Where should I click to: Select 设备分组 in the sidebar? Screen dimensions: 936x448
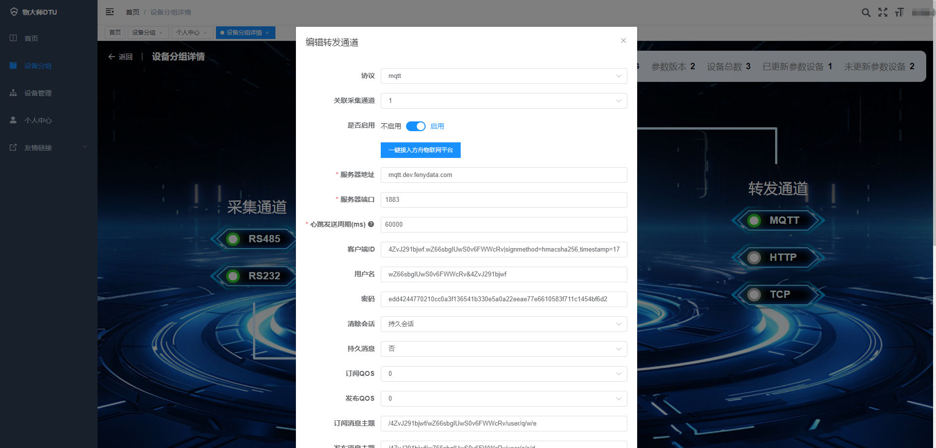pyautogui.click(x=39, y=65)
